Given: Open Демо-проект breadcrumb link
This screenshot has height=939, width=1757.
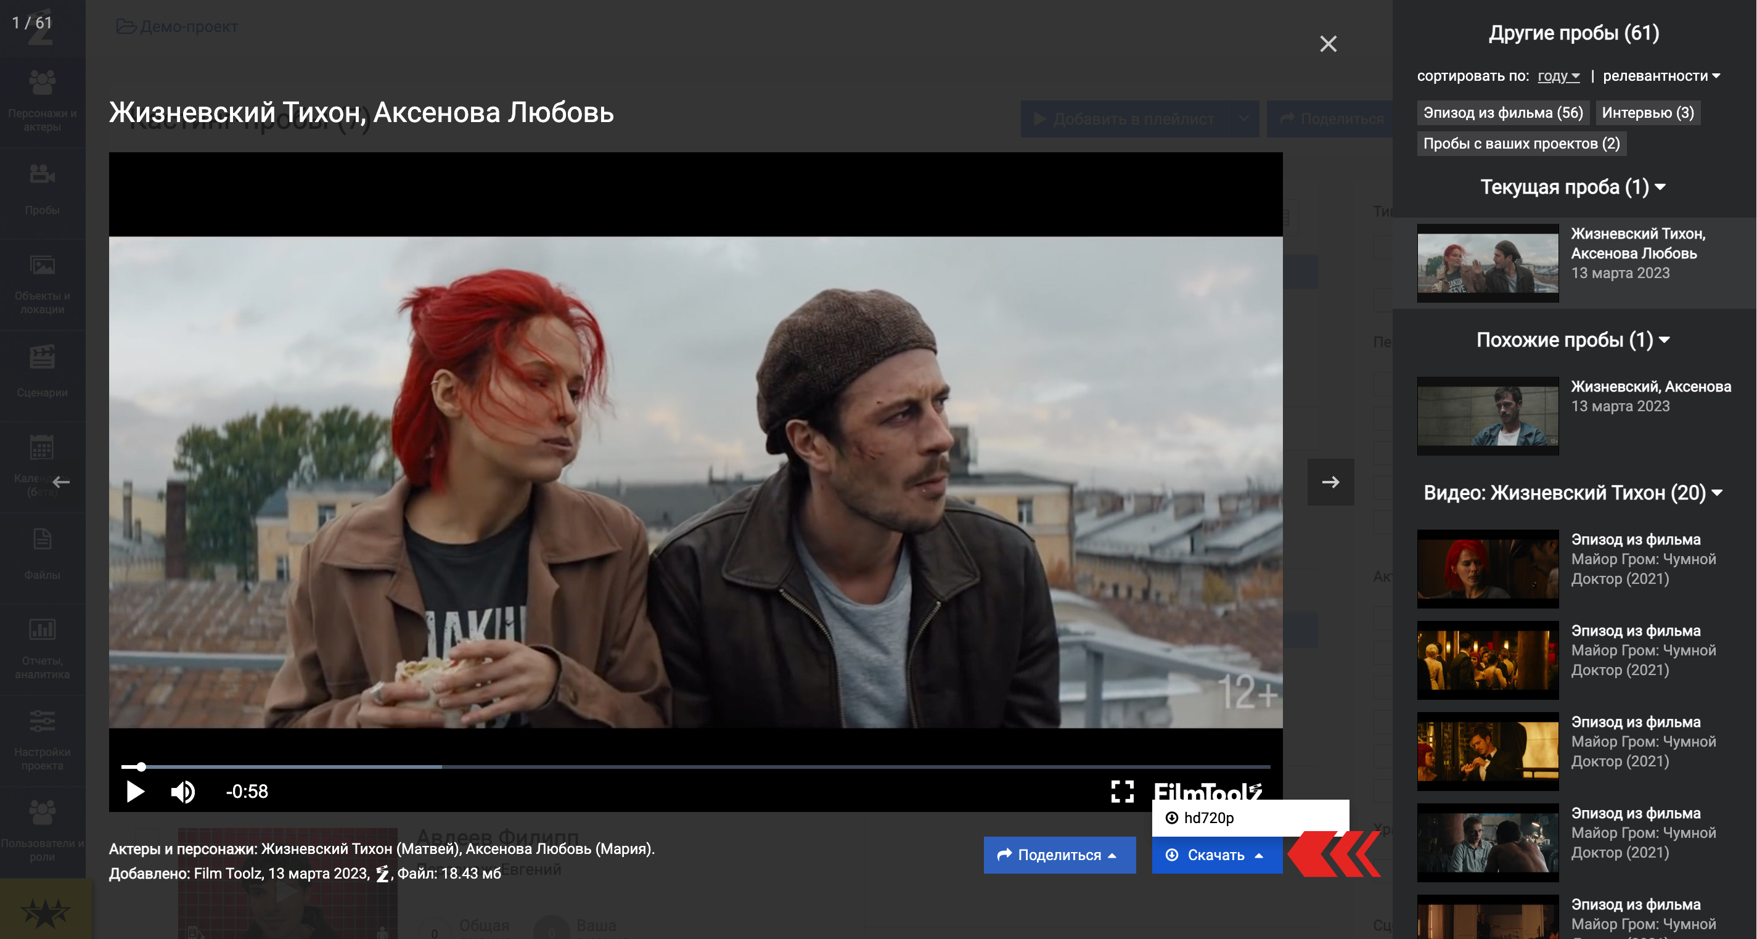Looking at the screenshot, I should pyautogui.click(x=177, y=27).
